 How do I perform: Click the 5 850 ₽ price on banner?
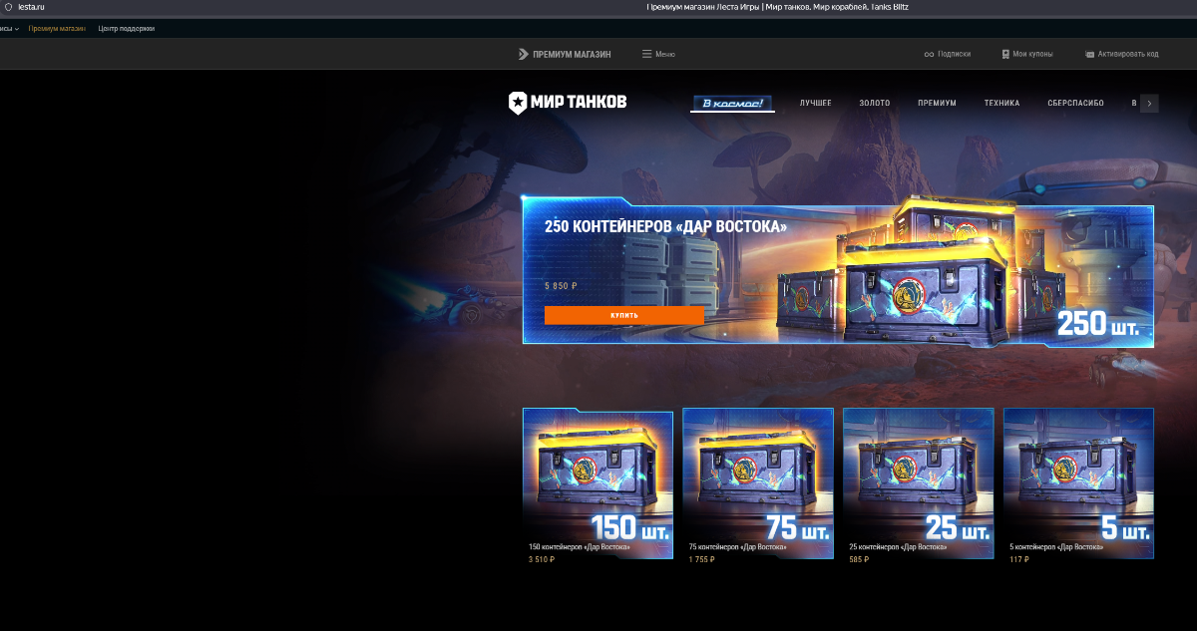point(561,286)
